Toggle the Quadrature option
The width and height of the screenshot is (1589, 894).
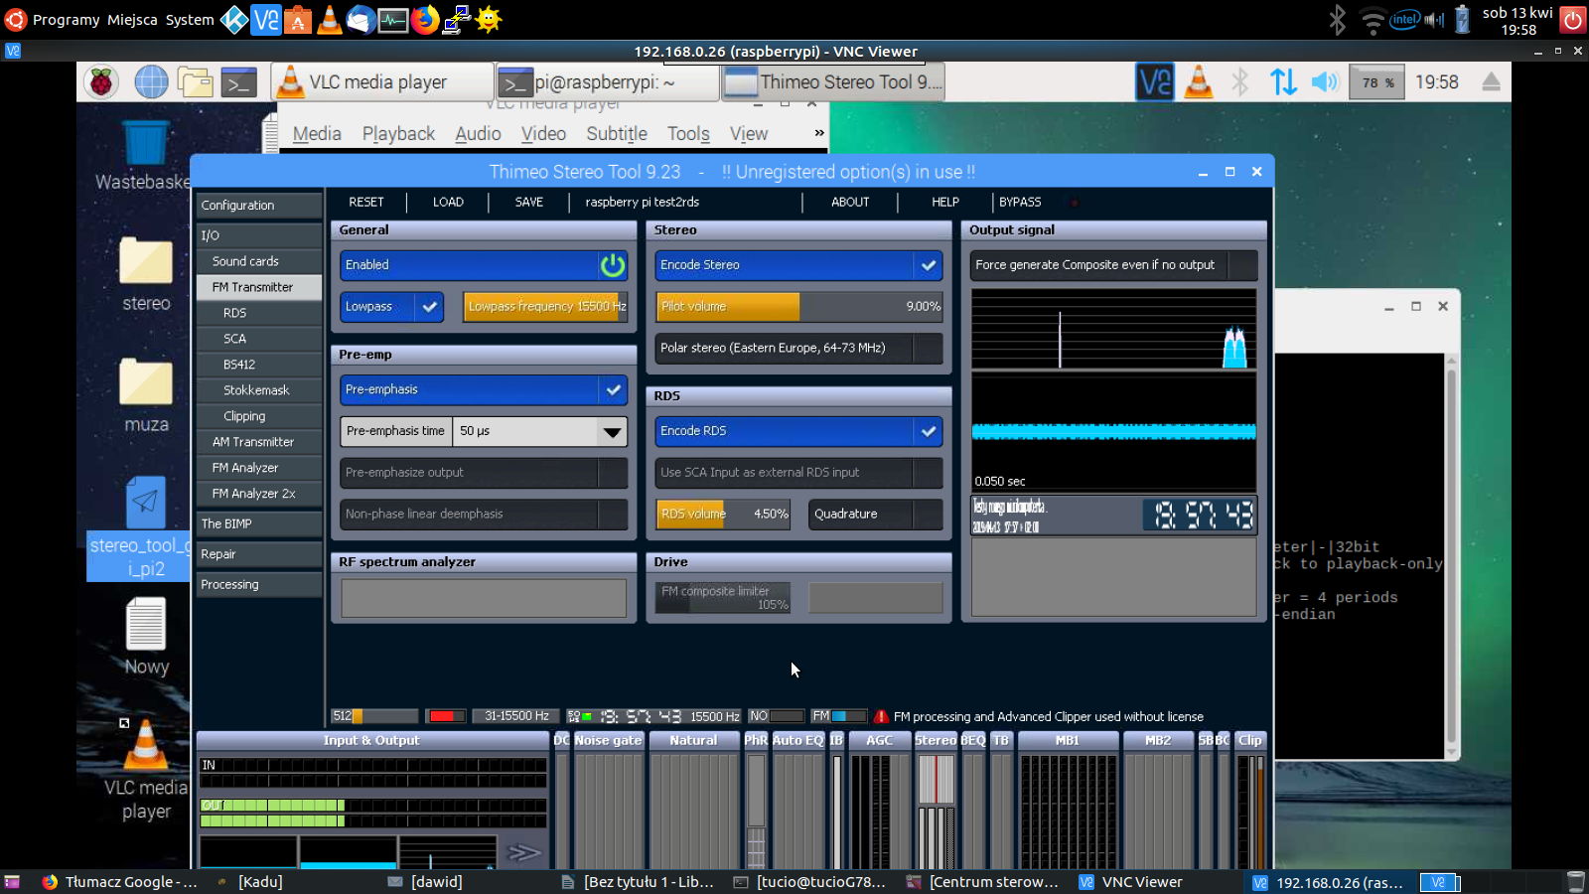click(876, 515)
